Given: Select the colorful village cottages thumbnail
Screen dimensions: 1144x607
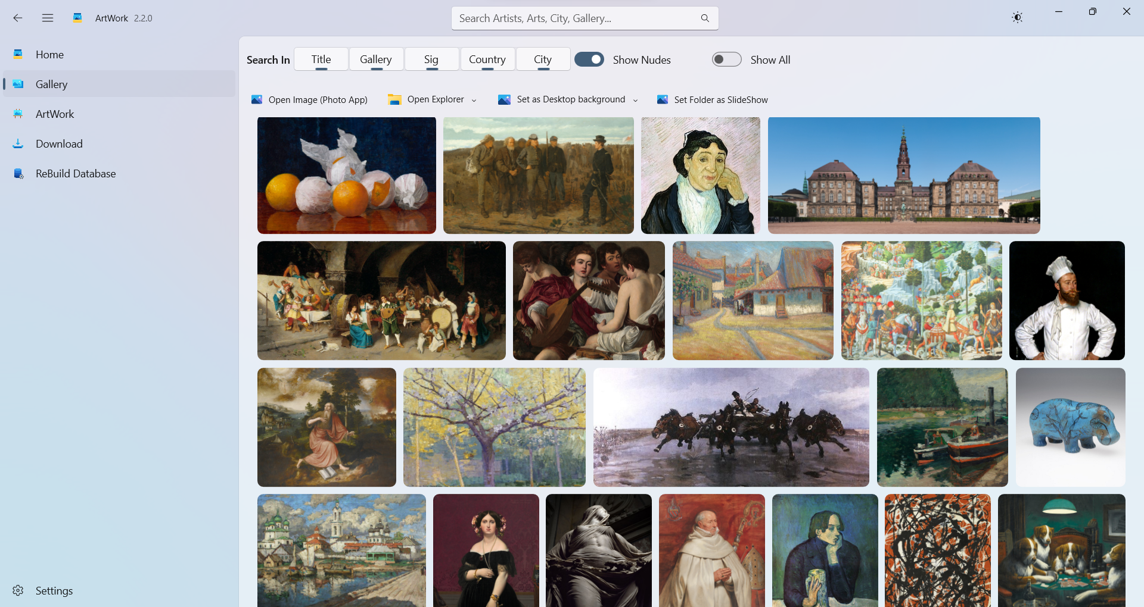Looking at the screenshot, I should point(753,301).
